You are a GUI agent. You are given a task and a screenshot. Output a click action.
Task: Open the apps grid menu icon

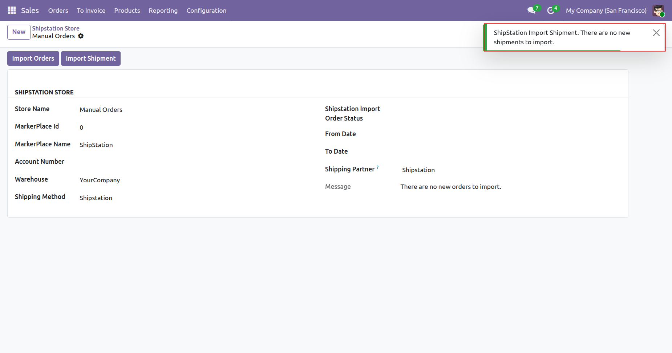click(x=12, y=11)
